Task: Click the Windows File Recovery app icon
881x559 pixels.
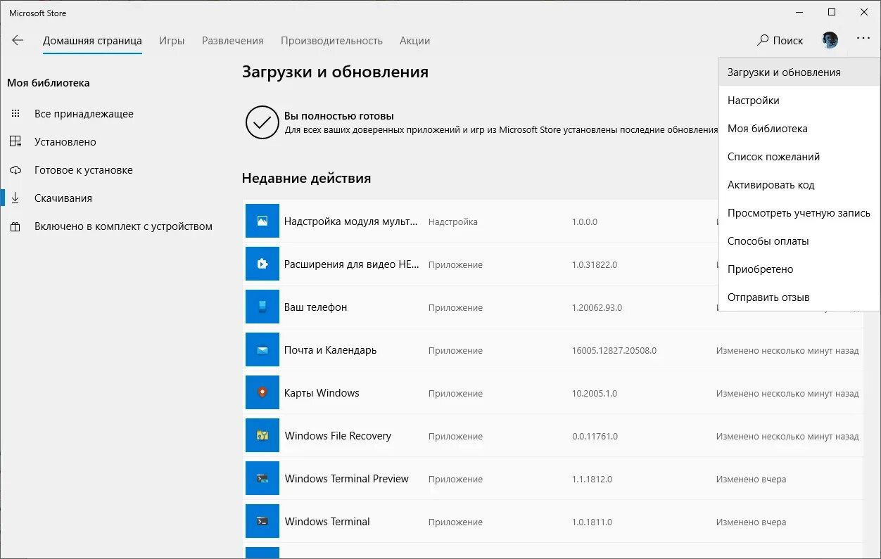Action: pyautogui.click(x=262, y=436)
